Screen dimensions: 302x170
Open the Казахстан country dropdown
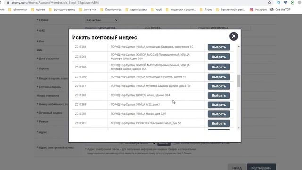pyautogui.click(x=102, y=20)
